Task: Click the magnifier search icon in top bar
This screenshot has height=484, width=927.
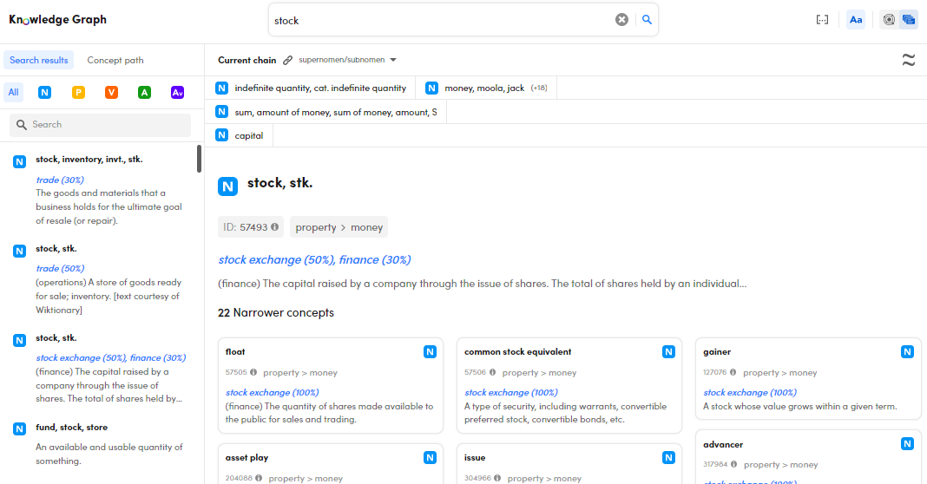Action: (x=647, y=20)
